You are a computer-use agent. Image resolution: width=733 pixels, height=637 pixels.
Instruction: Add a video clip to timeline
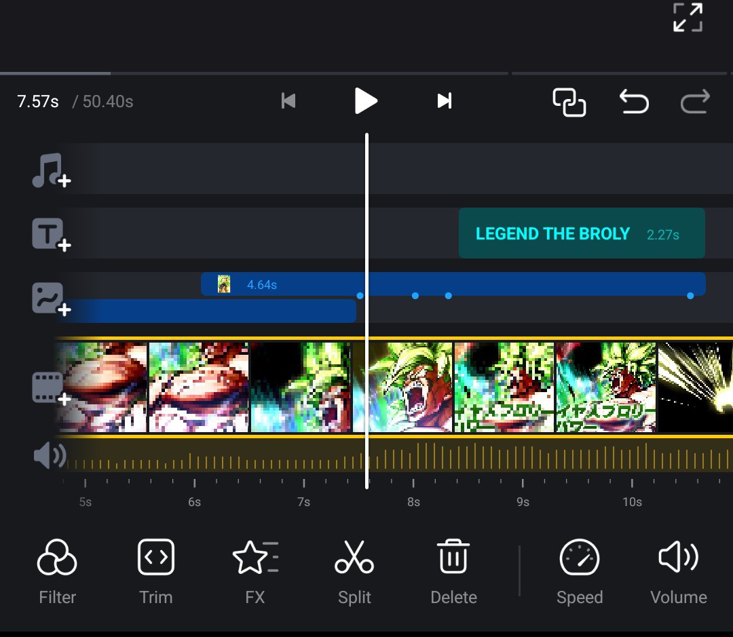click(51, 388)
